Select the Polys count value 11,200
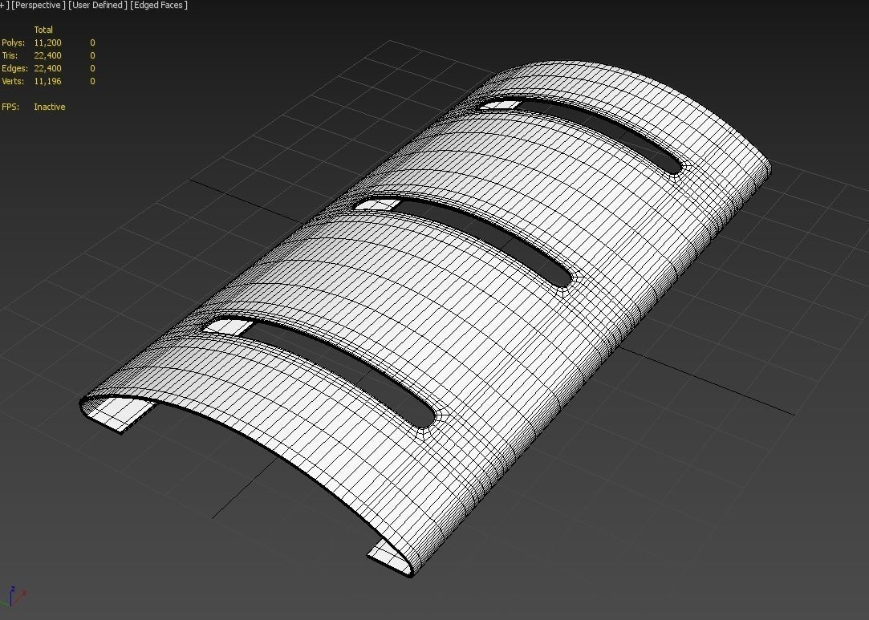The image size is (869, 620). pyautogui.click(x=47, y=43)
